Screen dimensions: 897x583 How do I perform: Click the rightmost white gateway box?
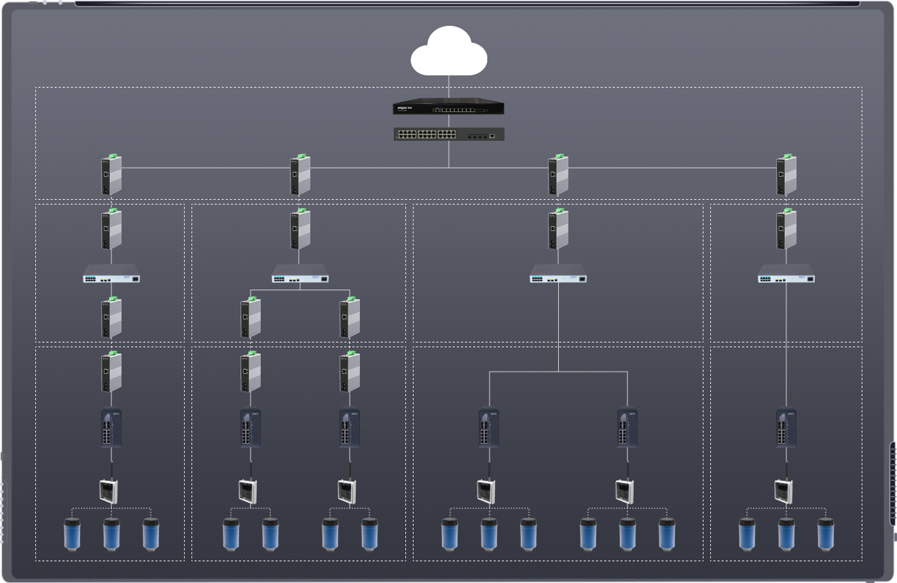(x=784, y=491)
